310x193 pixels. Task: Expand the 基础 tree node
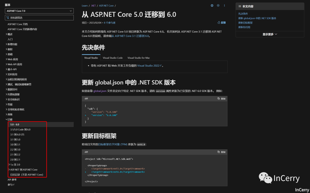coord(7,54)
